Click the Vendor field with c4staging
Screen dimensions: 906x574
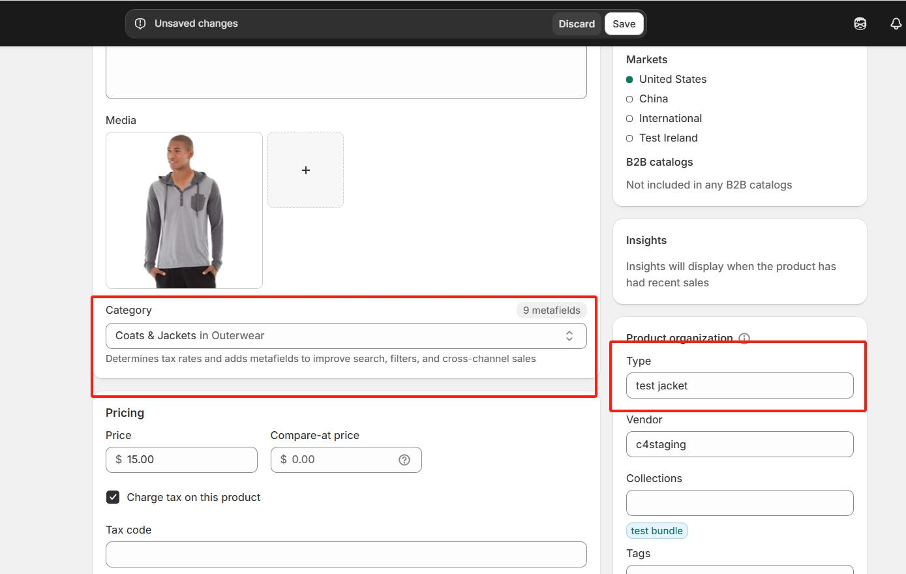coord(739,444)
